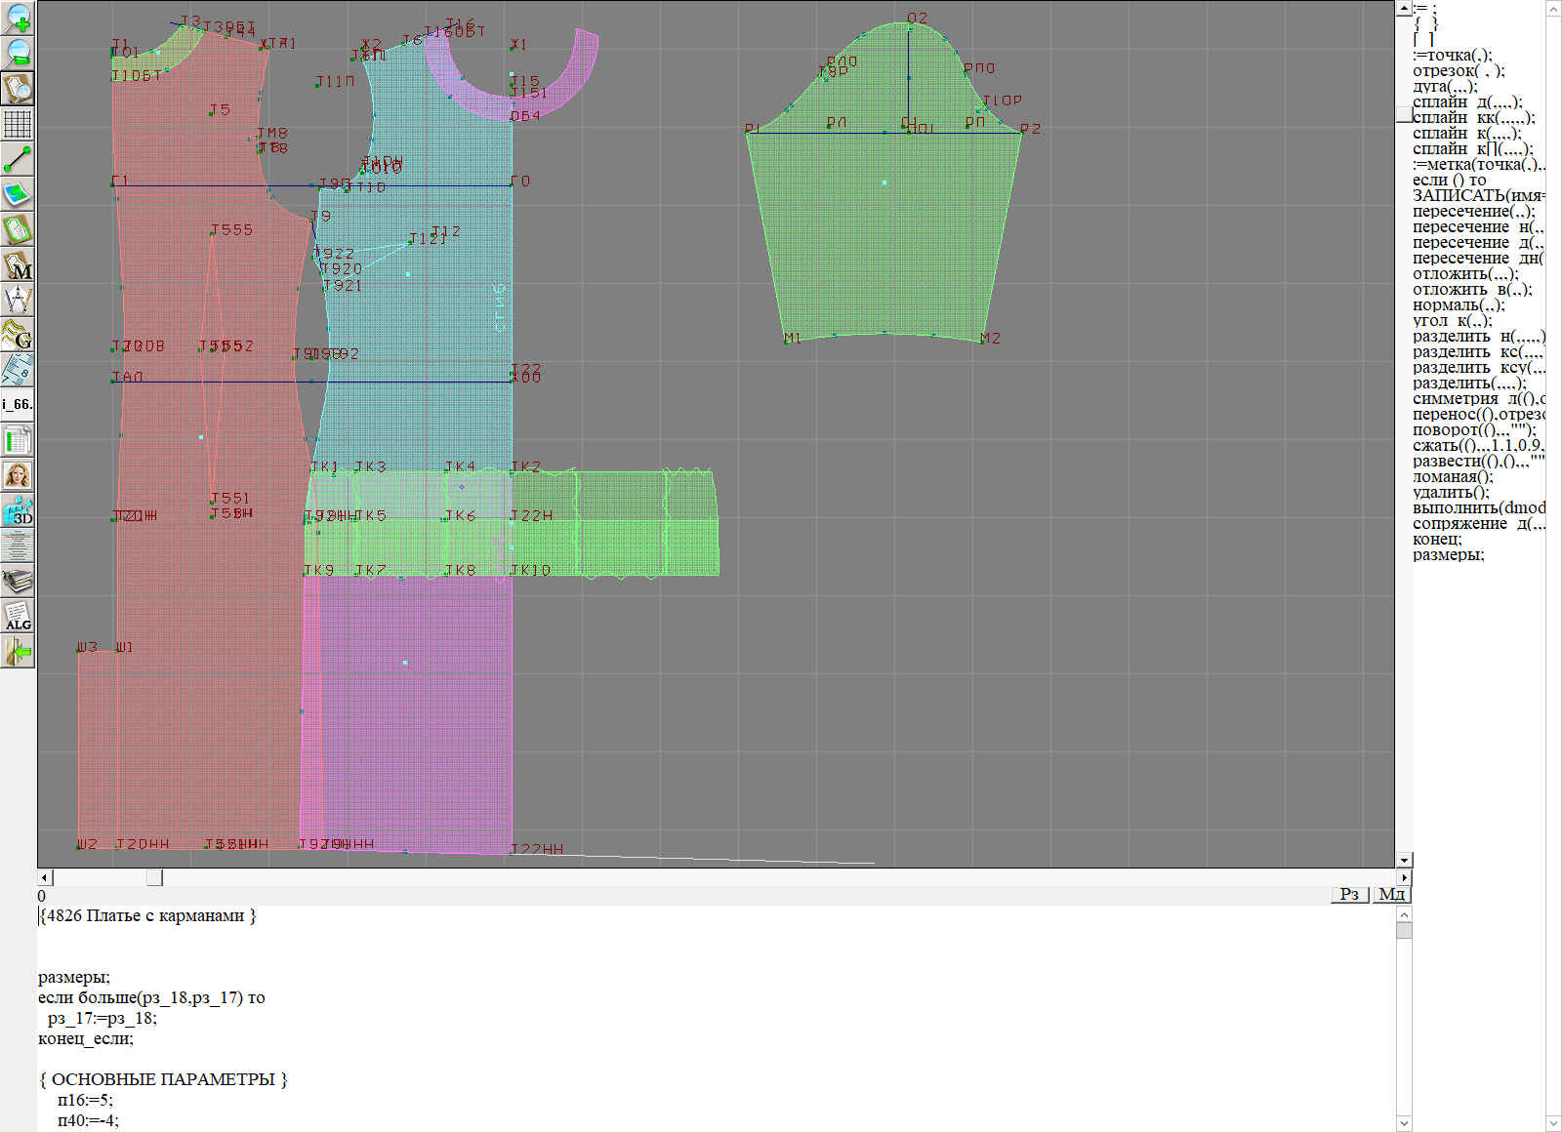Click the zoom out magnifier icon
The height and width of the screenshot is (1132, 1562).
tap(18, 53)
